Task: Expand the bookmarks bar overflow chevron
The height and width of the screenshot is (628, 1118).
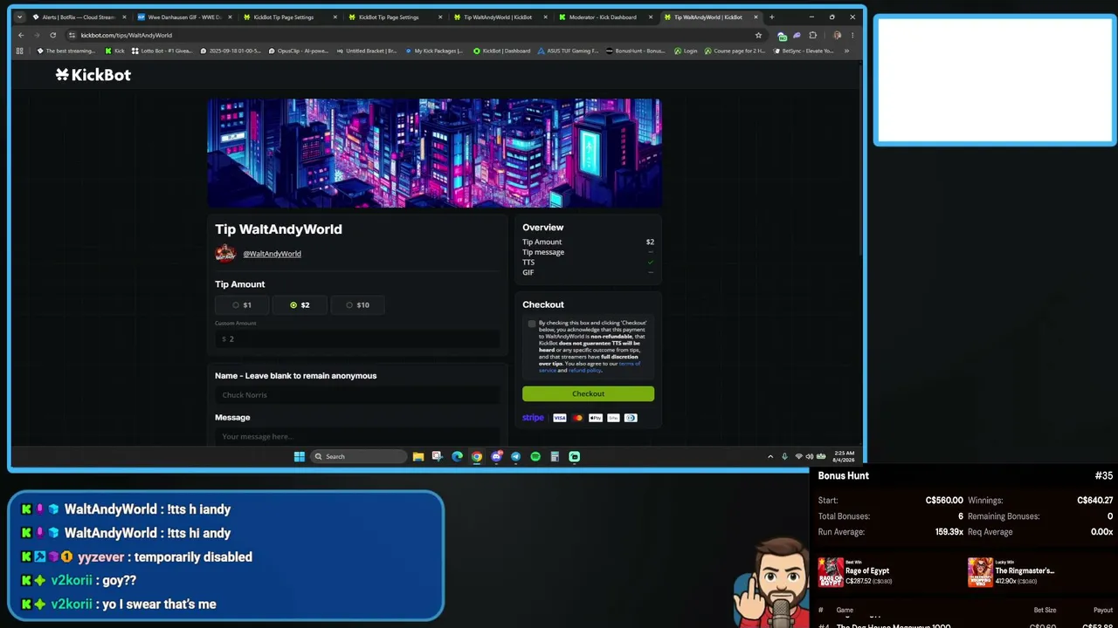Action: click(846, 51)
